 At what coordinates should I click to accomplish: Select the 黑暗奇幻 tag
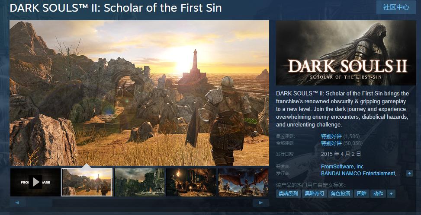(314, 193)
